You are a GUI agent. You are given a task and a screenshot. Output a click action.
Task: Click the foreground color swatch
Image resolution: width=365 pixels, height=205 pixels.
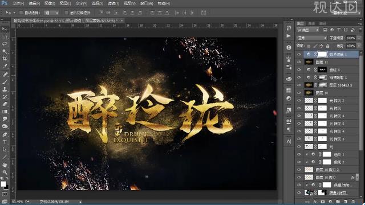pos(3,184)
